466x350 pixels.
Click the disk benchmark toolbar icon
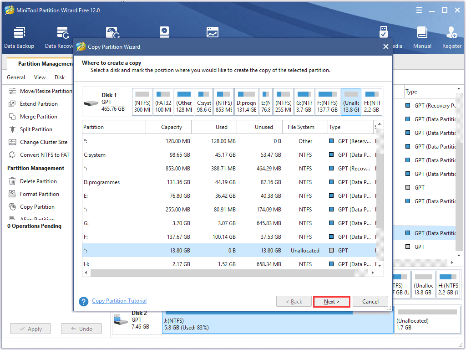tap(164, 32)
